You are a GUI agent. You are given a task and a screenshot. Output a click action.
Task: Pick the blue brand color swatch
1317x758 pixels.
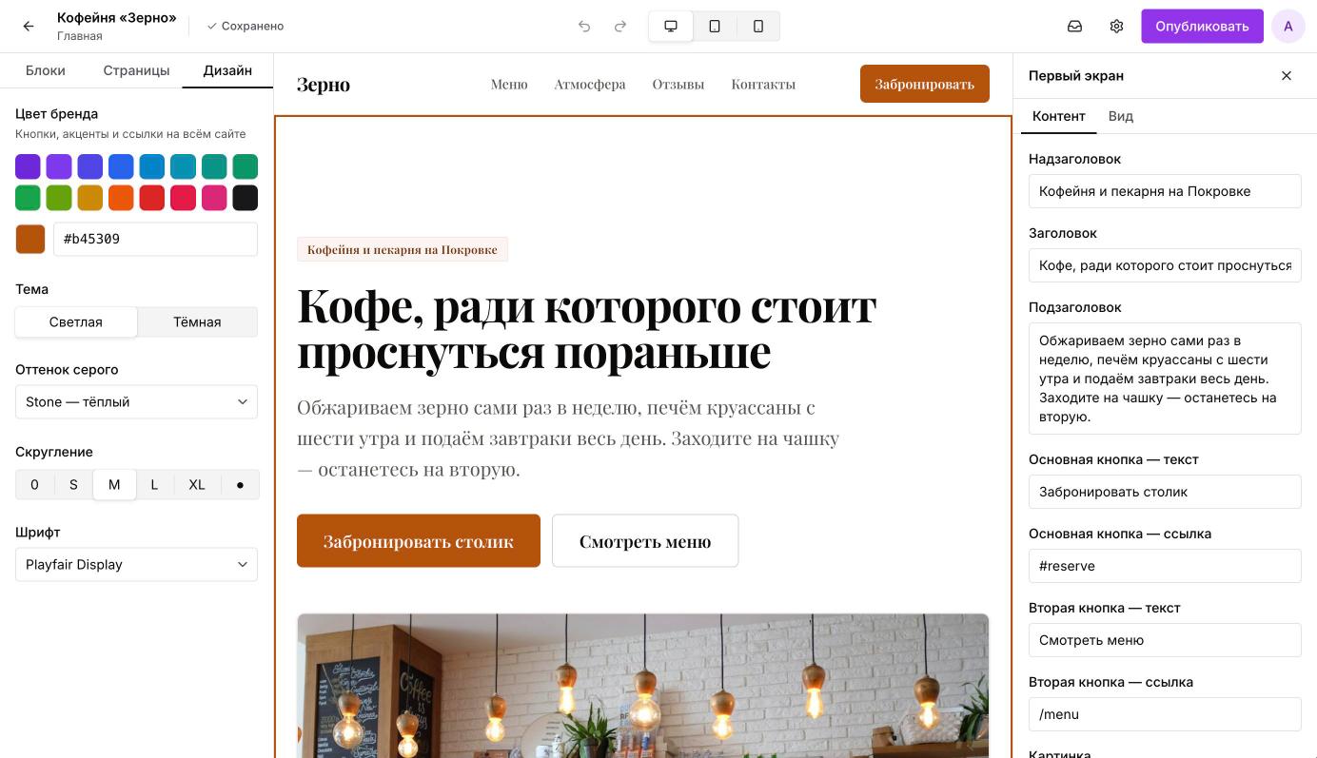pos(121,166)
